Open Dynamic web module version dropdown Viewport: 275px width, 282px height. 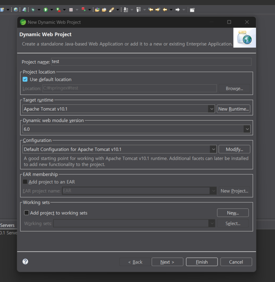[x=247, y=129]
